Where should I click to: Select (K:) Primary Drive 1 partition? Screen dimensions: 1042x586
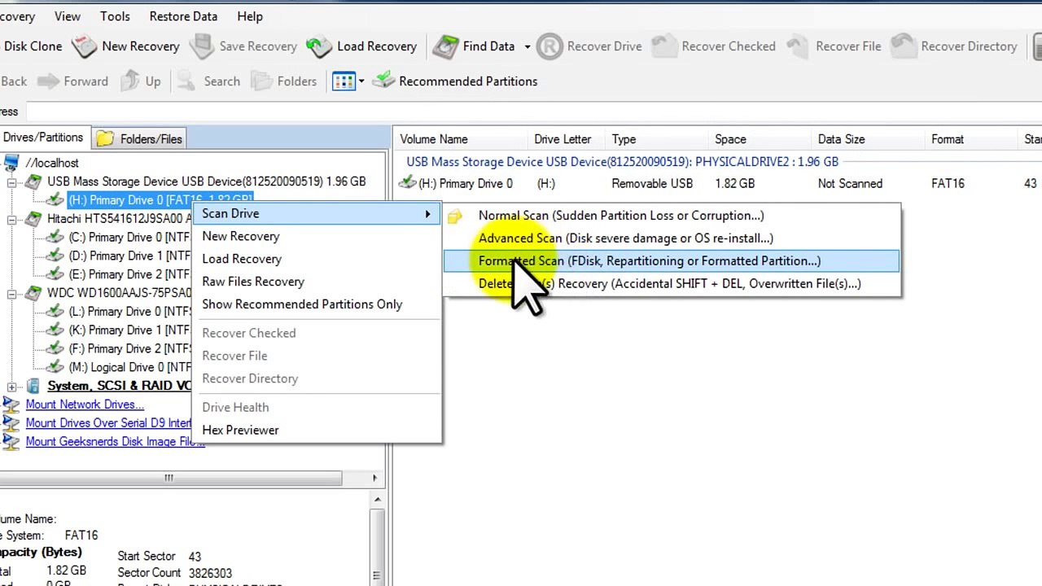(x=129, y=330)
